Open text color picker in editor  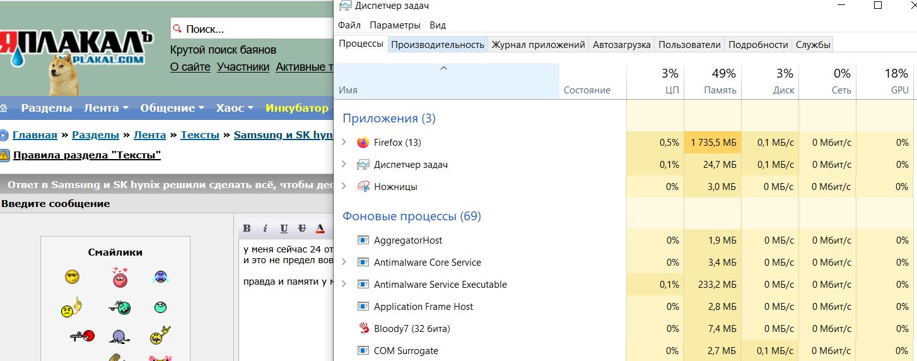[x=320, y=228]
